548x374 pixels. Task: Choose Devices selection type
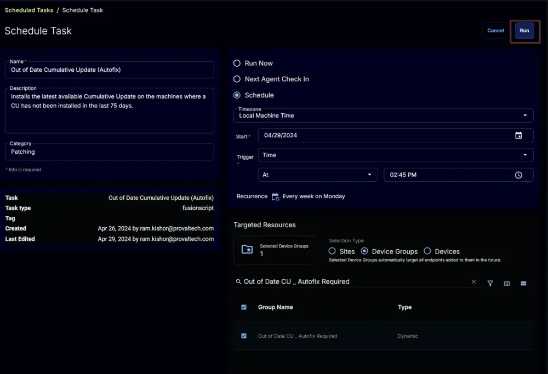coord(427,251)
